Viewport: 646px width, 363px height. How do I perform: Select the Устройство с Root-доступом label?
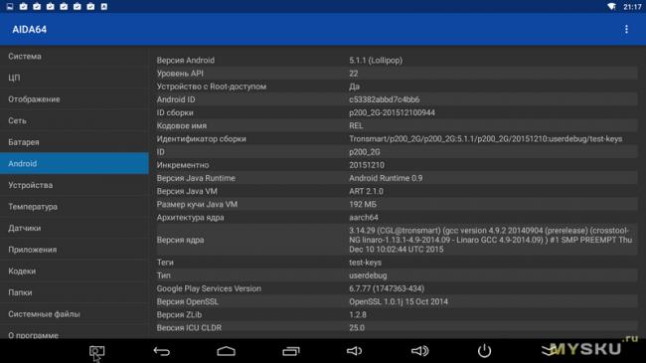click(x=212, y=87)
